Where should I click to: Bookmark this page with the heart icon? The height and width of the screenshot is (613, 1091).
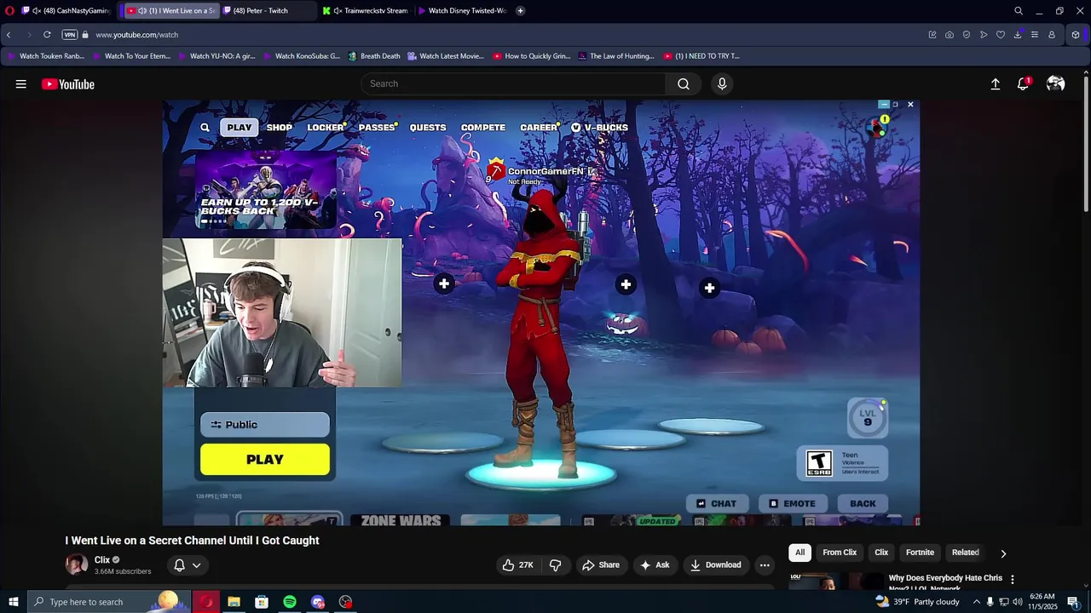pyautogui.click(x=1001, y=35)
